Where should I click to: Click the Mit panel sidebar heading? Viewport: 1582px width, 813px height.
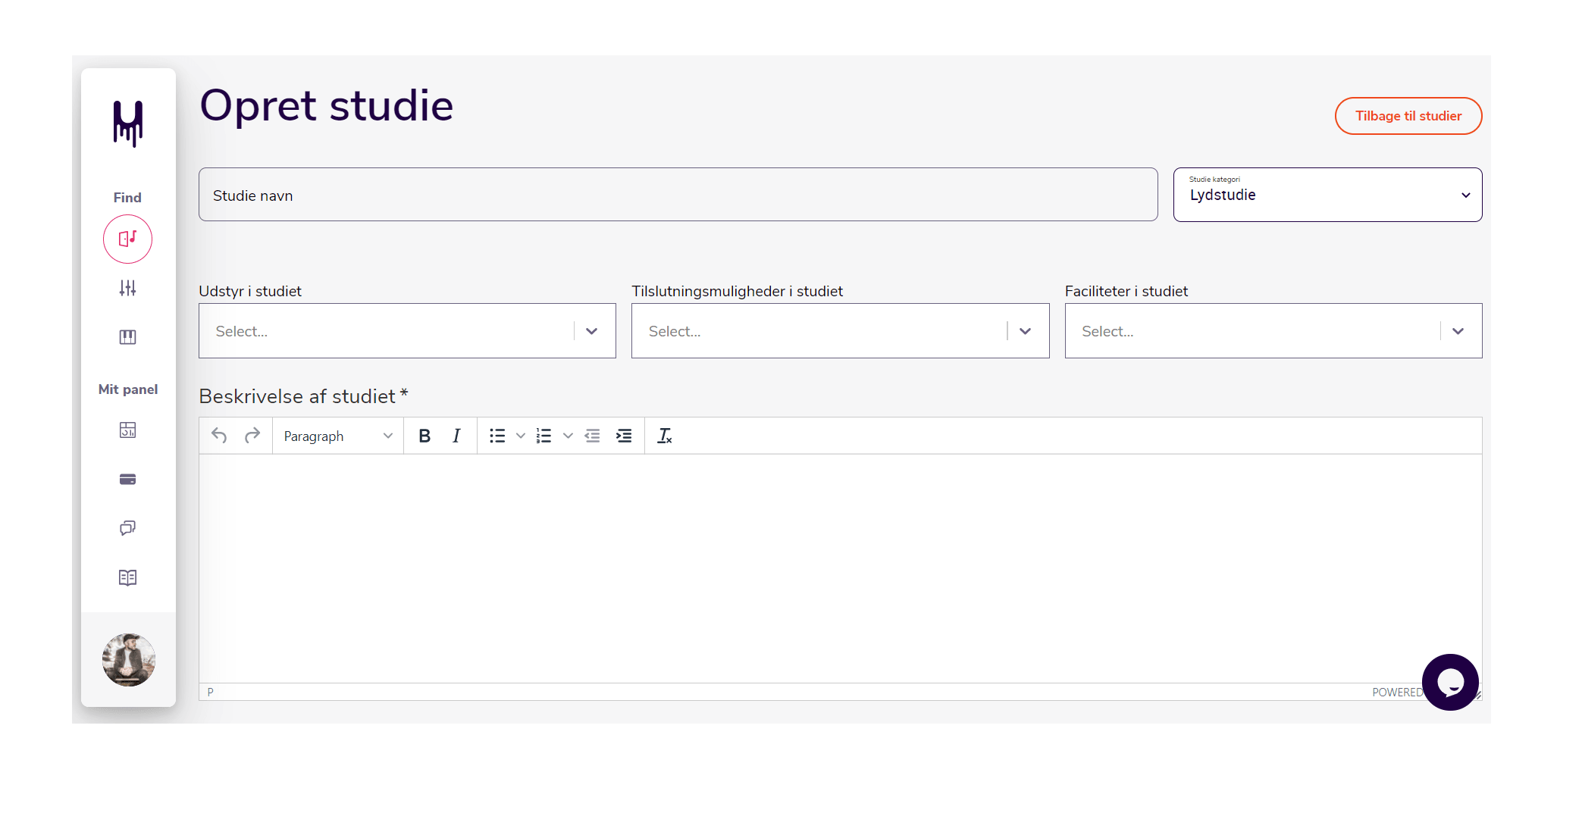point(128,389)
